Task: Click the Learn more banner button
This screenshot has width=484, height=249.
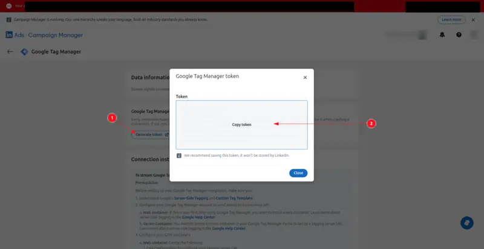Action: pos(451,20)
